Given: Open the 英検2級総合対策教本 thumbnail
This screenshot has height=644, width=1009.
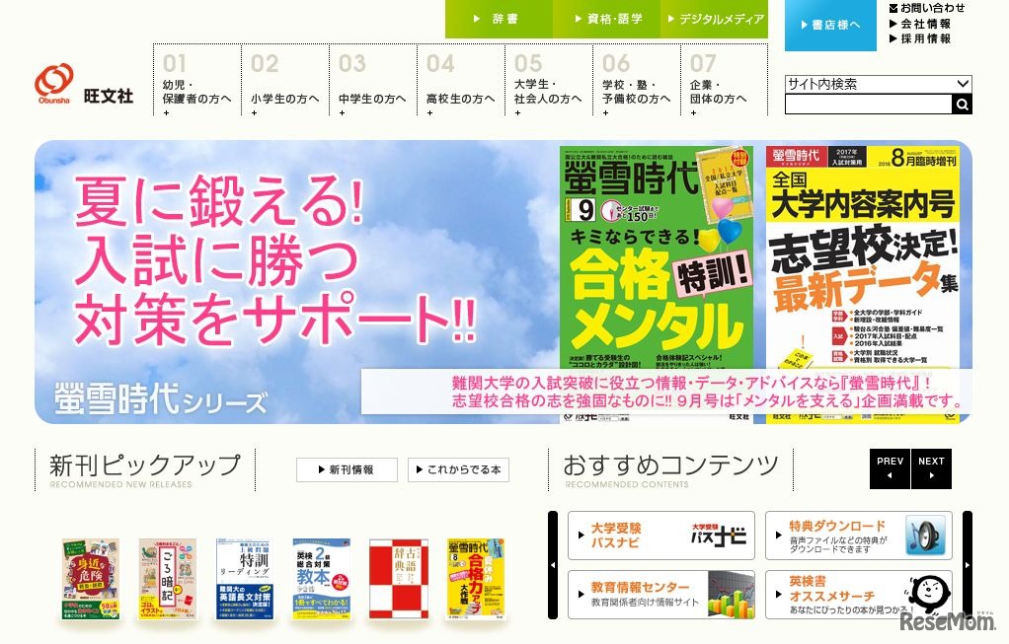Looking at the screenshot, I should [321, 579].
